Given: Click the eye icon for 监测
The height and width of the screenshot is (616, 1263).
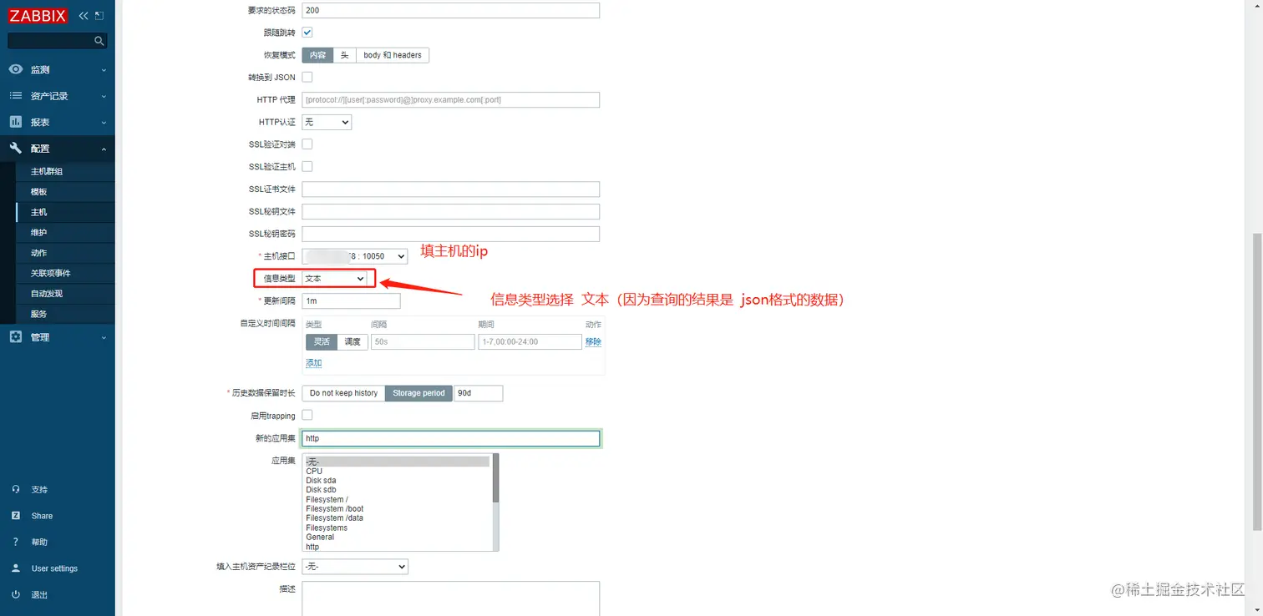Looking at the screenshot, I should [16, 69].
